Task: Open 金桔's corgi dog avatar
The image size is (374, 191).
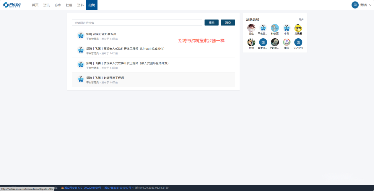Action: 251,42
